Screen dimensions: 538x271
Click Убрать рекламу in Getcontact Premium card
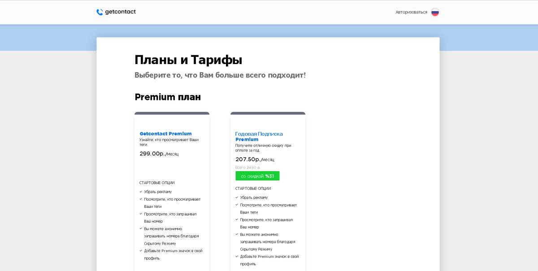pos(158,192)
